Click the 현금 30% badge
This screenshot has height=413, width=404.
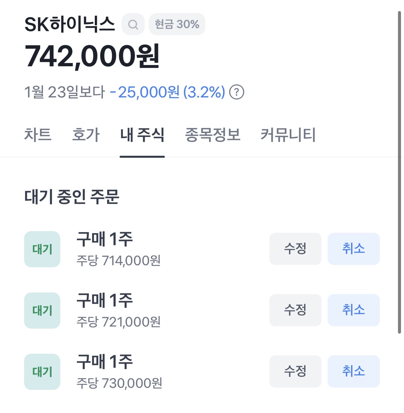pyautogui.click(x=177, y=24)
